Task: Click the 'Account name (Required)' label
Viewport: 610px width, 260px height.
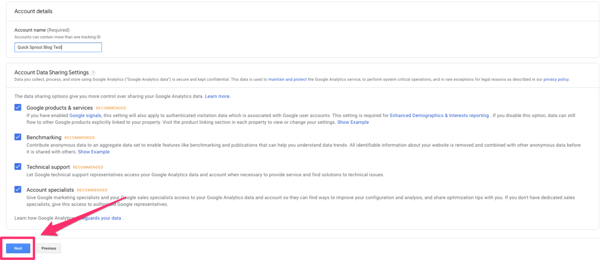Action: pyautogui.click(x=42, y=30)
